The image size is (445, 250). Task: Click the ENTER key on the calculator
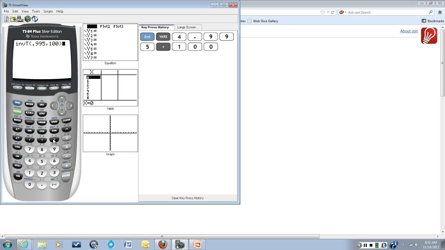[x=66, y=176]
